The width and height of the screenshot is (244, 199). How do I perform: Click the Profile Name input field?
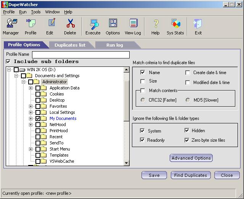(81, 55)
